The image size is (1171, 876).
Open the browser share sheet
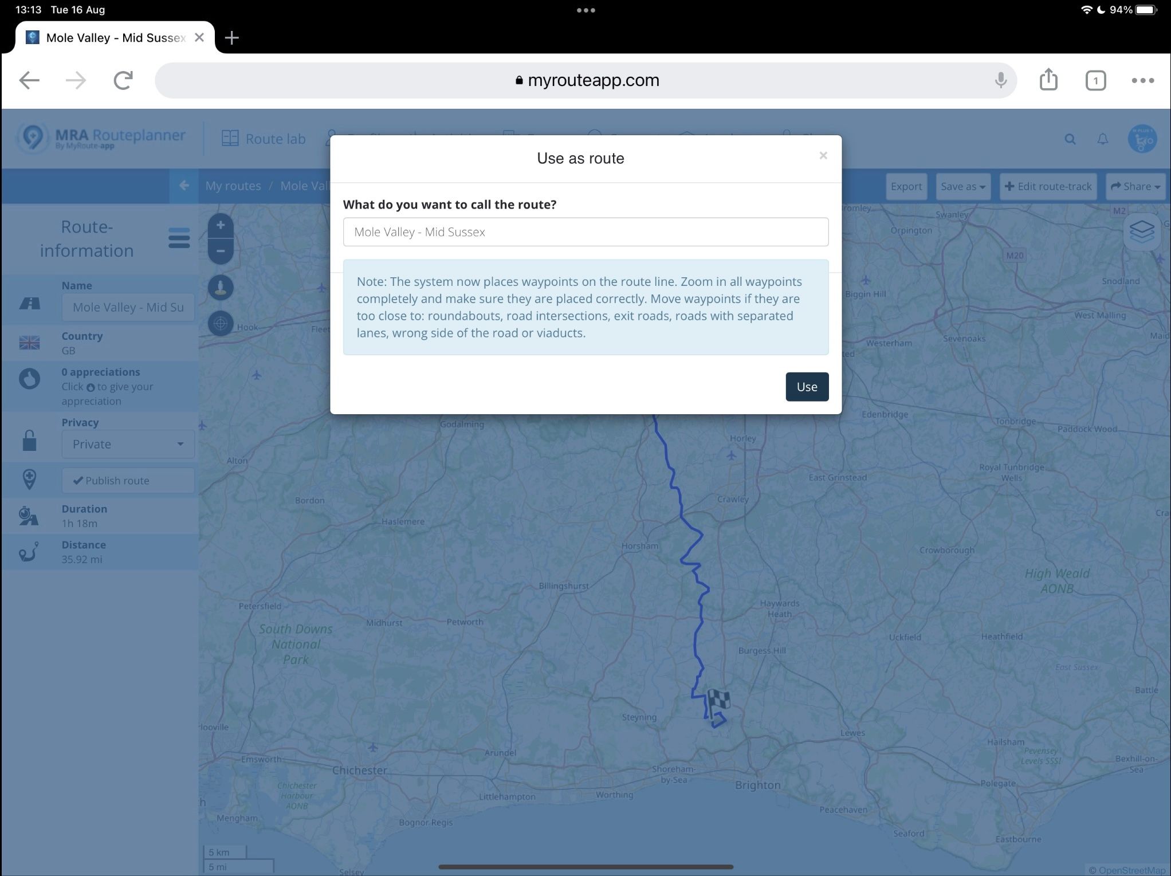pos(1048,80)
